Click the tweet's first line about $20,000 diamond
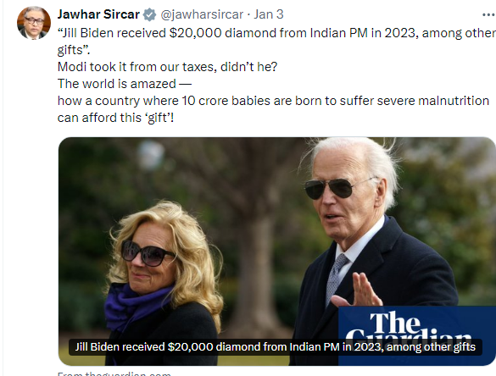Viewport: 496px width, 376px height. 276,33
